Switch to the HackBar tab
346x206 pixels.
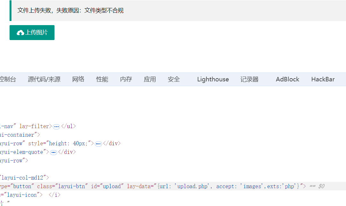pyautogui.click(x=323, y=79)
